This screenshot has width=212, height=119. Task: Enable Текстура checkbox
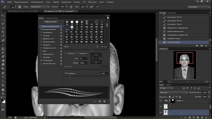(x=41, y=36)
